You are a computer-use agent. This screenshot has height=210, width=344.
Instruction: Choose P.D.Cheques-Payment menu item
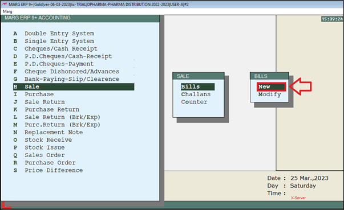(x=59, y=64)
